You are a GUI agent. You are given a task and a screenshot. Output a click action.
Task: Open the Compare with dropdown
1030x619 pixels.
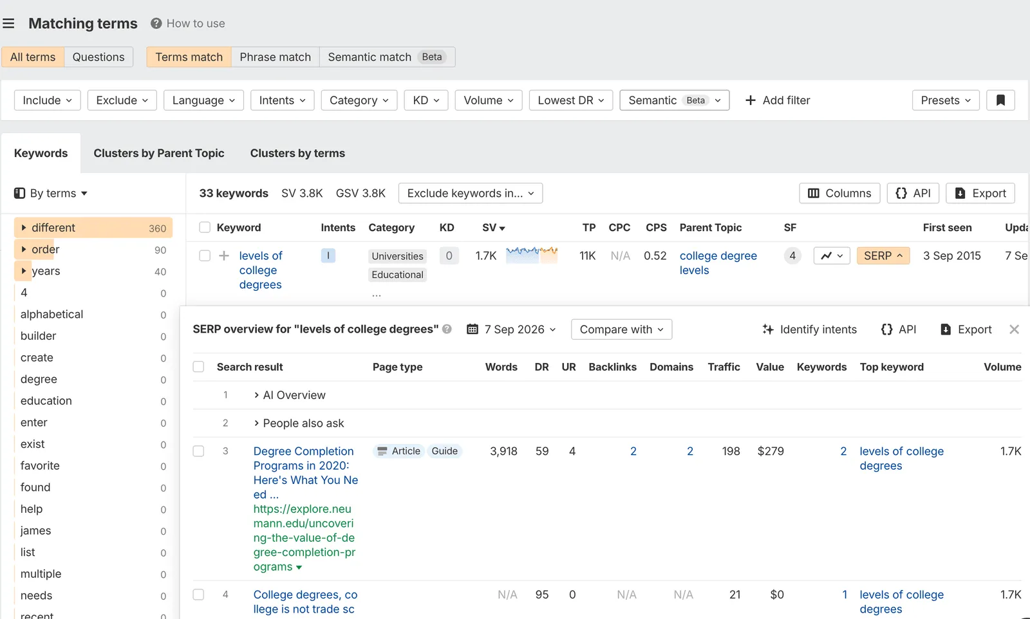(x=622, y=329)
